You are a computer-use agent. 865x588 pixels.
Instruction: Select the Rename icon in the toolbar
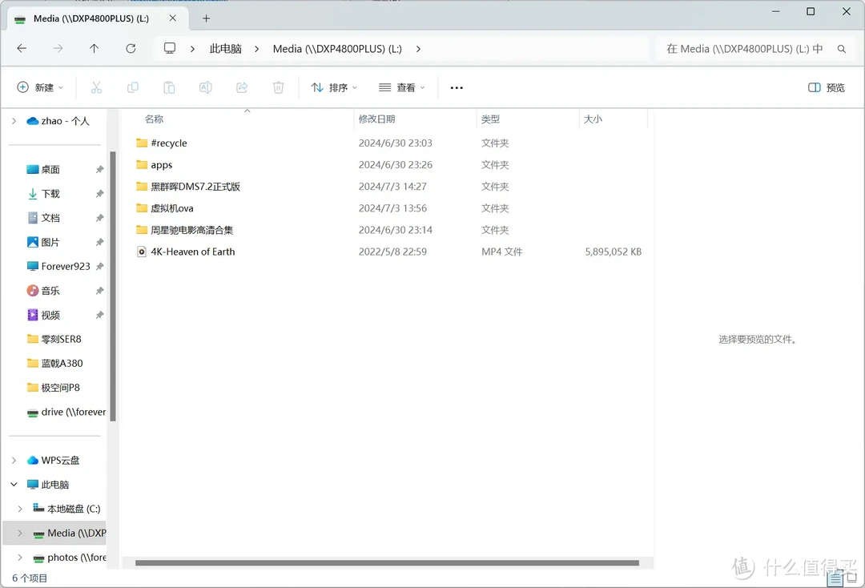pos(205,87)
